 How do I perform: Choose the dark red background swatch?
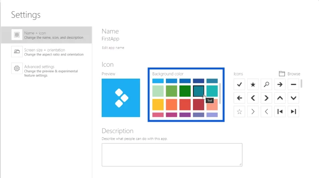click(199, 105)
